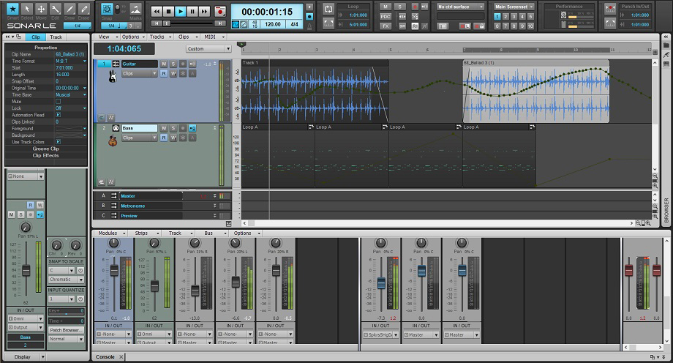
Task: Mute the Guitar track with M button
Action: (x=165, y=64)
